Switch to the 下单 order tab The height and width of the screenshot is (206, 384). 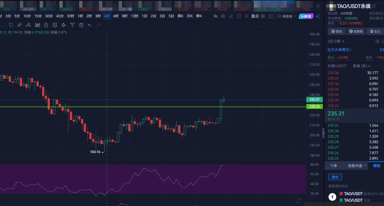(333, 166)
